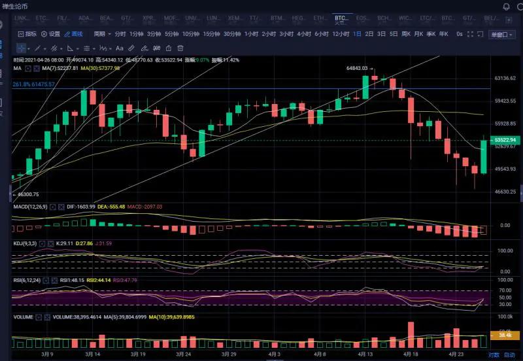Add a new symbol tab with plus icon
Screen dimensions: 523x361
tap(509, 20)
